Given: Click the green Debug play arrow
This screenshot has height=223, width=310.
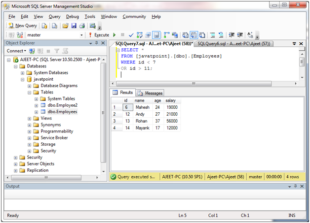Looking at the screenshot, I should pos(114,35).
